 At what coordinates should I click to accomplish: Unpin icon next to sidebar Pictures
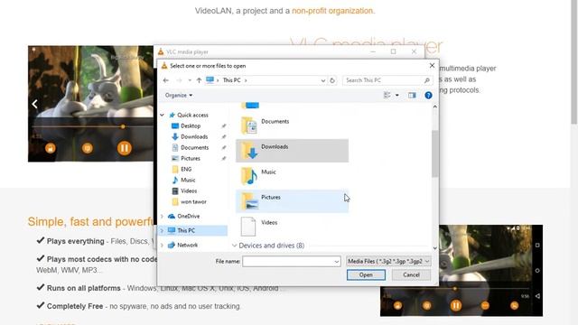tap(224, 159)
